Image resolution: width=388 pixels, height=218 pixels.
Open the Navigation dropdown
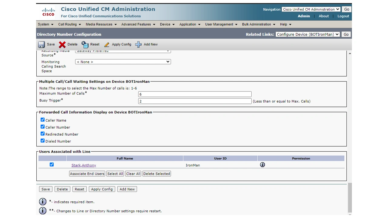[x=311, y=9]
